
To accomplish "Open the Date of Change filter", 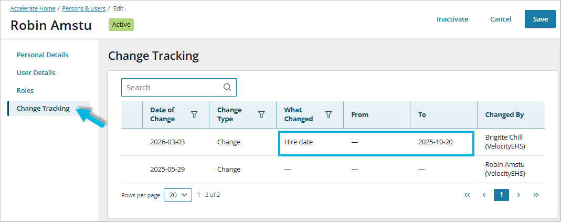I will [194, 114].
